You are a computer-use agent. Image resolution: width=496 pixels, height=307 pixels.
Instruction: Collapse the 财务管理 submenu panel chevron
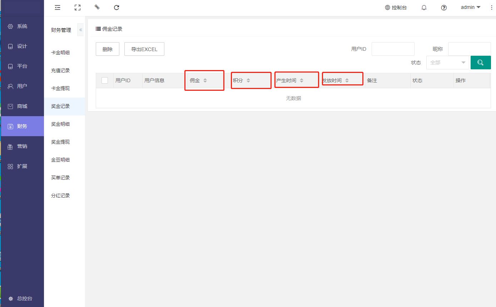pyautogui.click(x=80, y=30)
